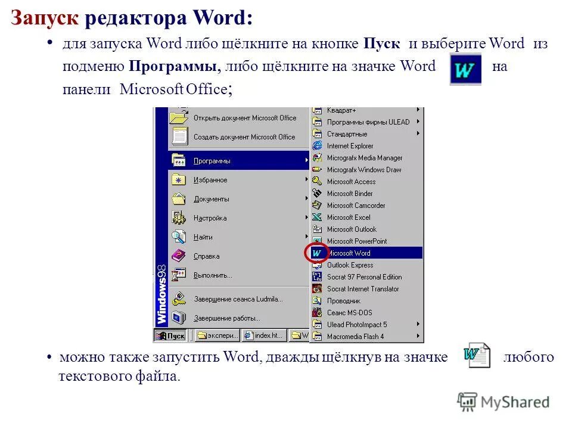This screenshot has height=429, width=572.
Task: Open Программы in the Start menu
Action: [x=239, y=160]
